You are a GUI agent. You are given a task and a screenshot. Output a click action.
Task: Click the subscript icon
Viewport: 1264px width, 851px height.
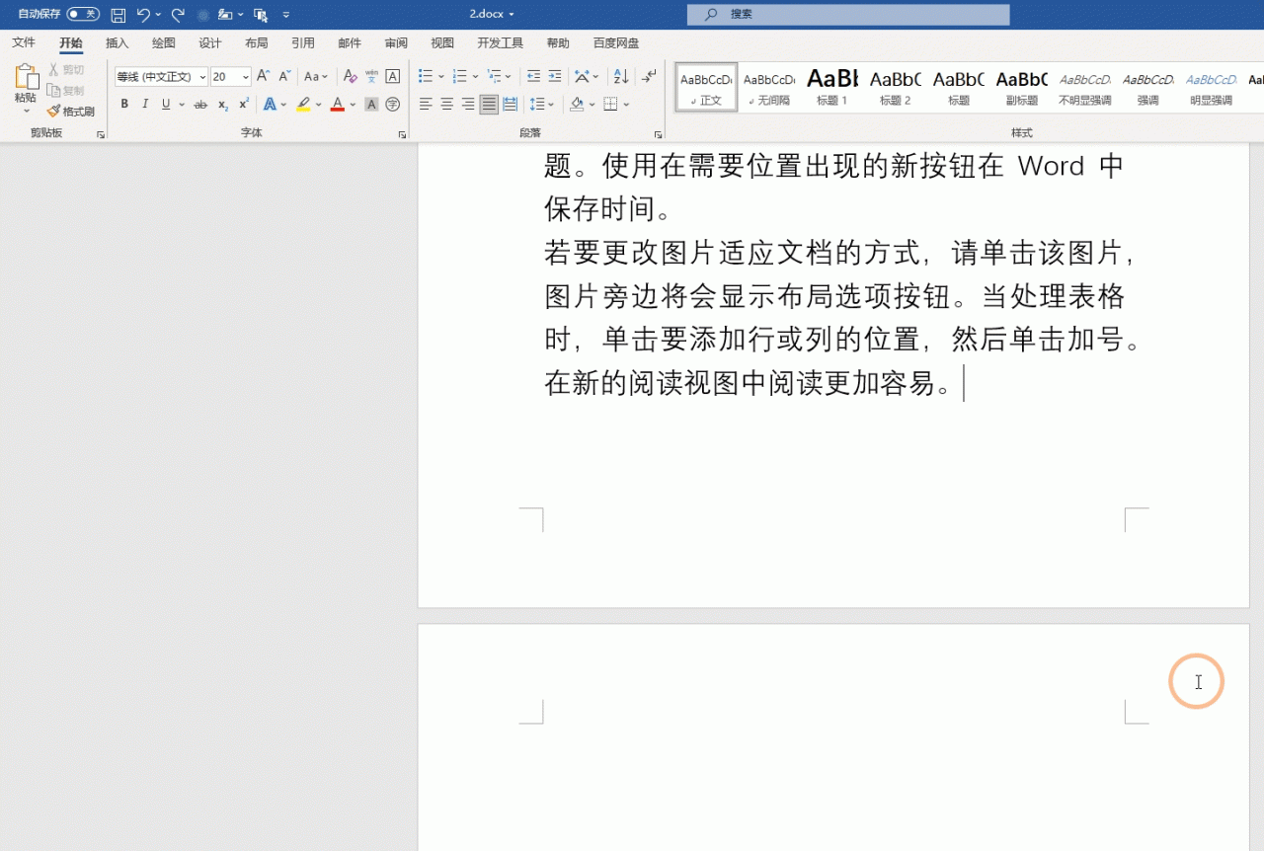click(222, 104)
